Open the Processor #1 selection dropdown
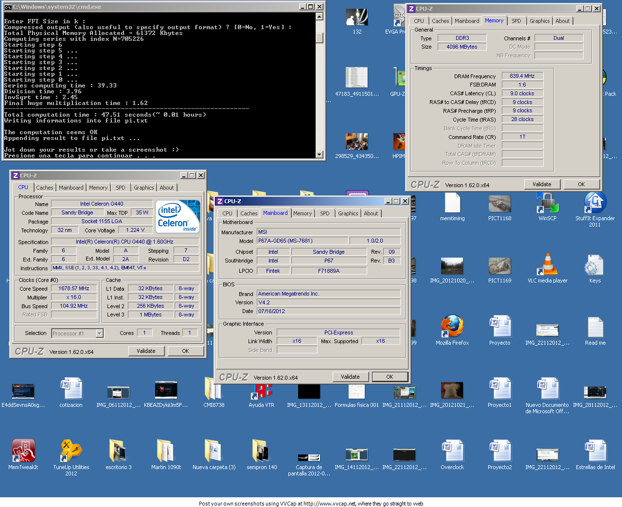 99,333
